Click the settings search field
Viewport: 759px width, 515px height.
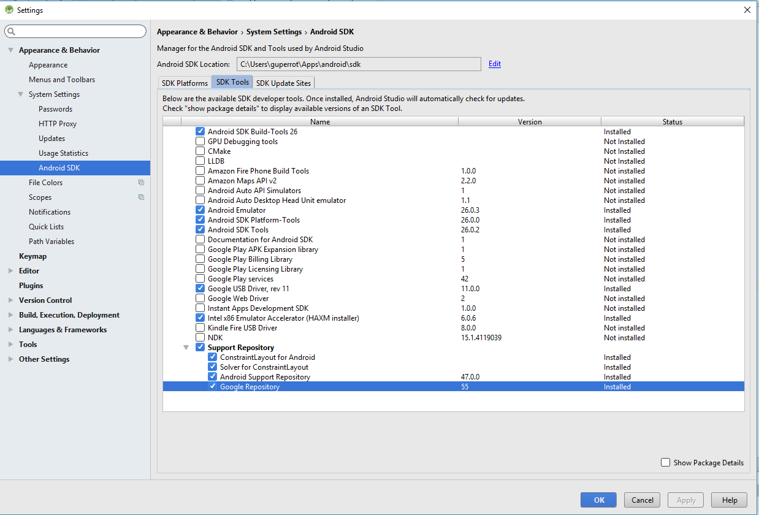click(x=75, y=31)
